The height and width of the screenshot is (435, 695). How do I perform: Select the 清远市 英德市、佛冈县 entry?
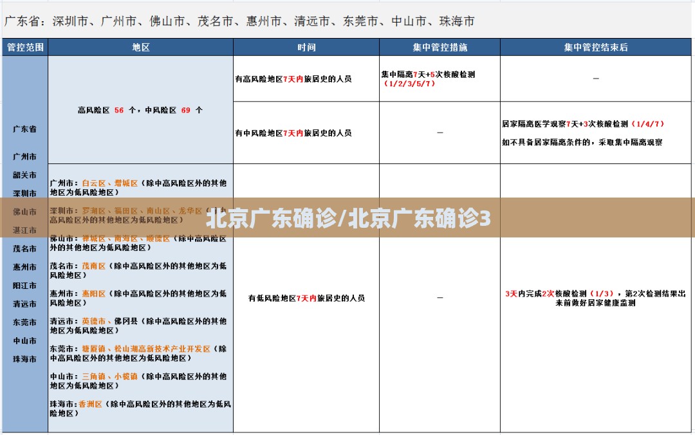[x=139, y=325]
